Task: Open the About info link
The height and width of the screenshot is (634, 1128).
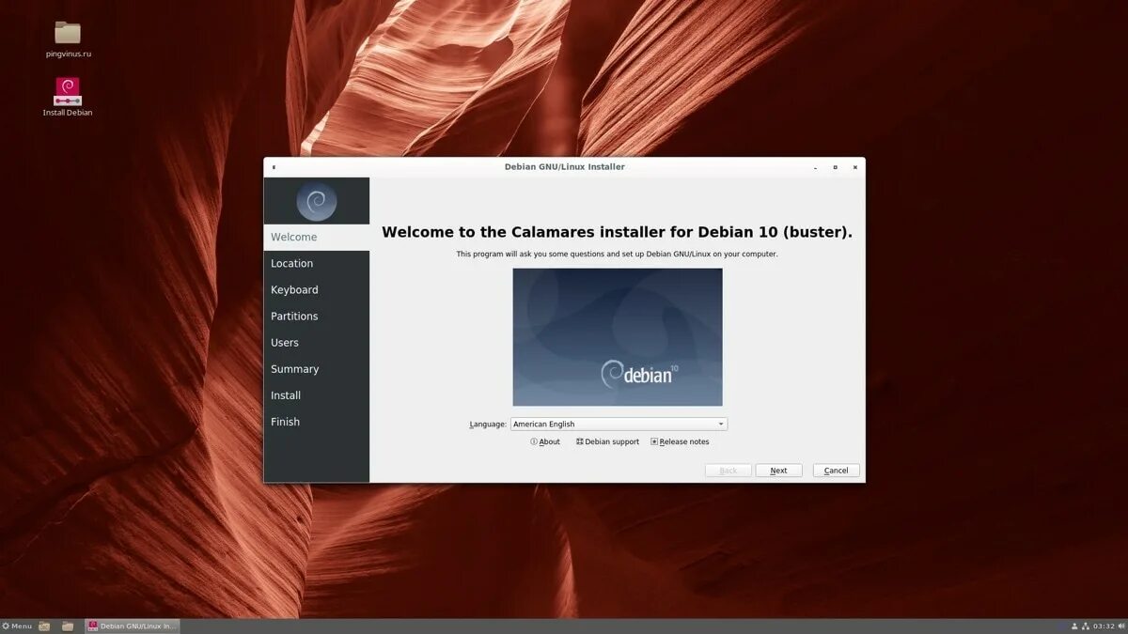Action: [545, 441]
